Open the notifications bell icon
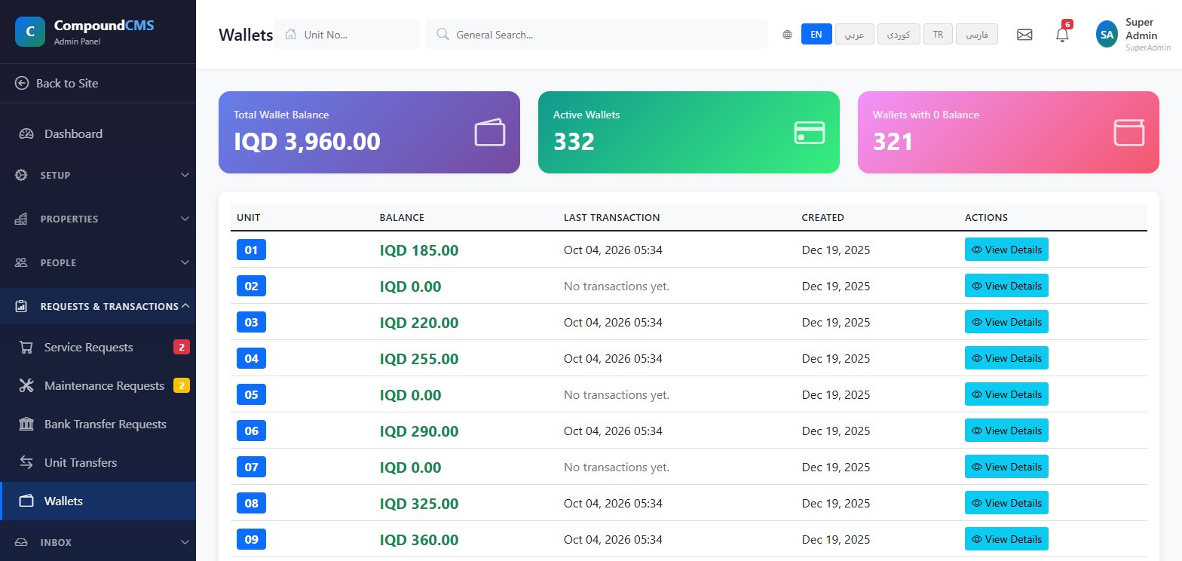This screenshot has width=1182, height=561. 1062,35
